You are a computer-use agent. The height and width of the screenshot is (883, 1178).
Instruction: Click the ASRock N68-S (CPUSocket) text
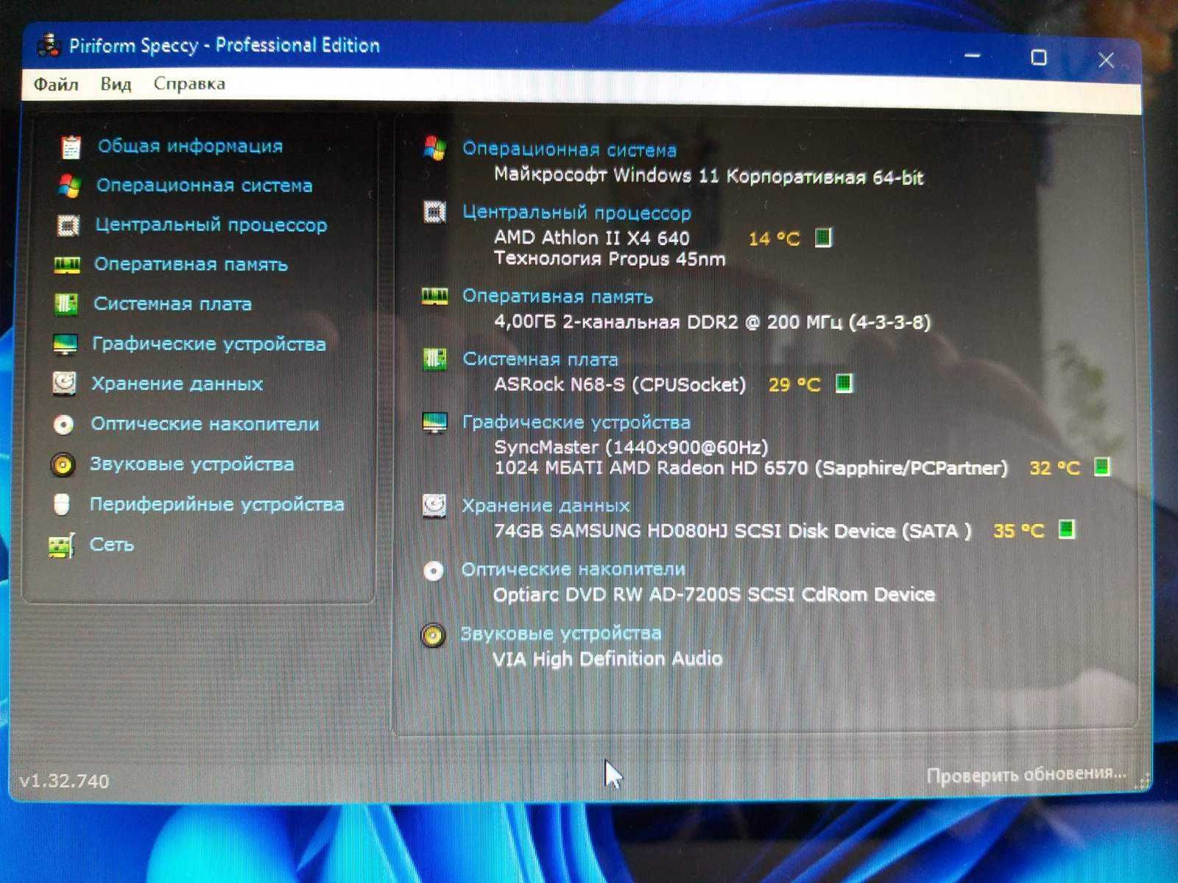click(619, 384)
